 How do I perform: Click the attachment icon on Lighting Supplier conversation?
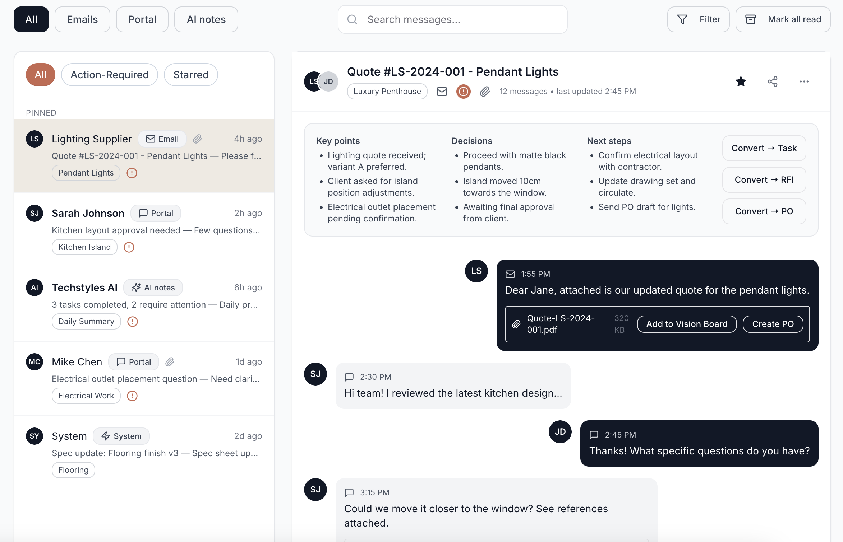click(198, 139)
